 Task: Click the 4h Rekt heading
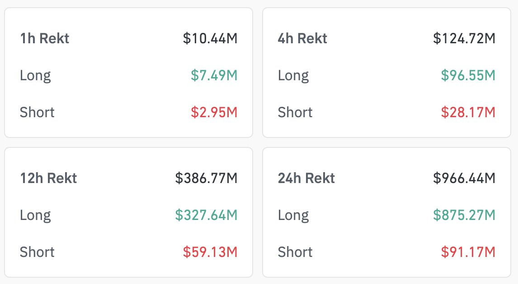tap(302, 39)
